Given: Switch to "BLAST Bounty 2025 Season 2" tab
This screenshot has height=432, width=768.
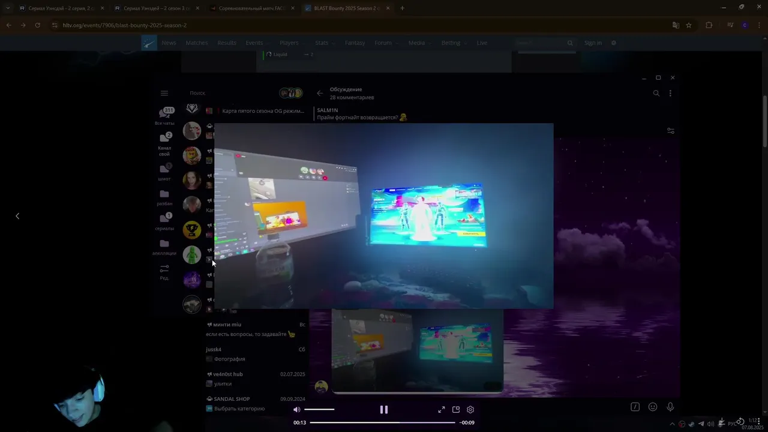Looking at the screenshot, I should point(347,8).
